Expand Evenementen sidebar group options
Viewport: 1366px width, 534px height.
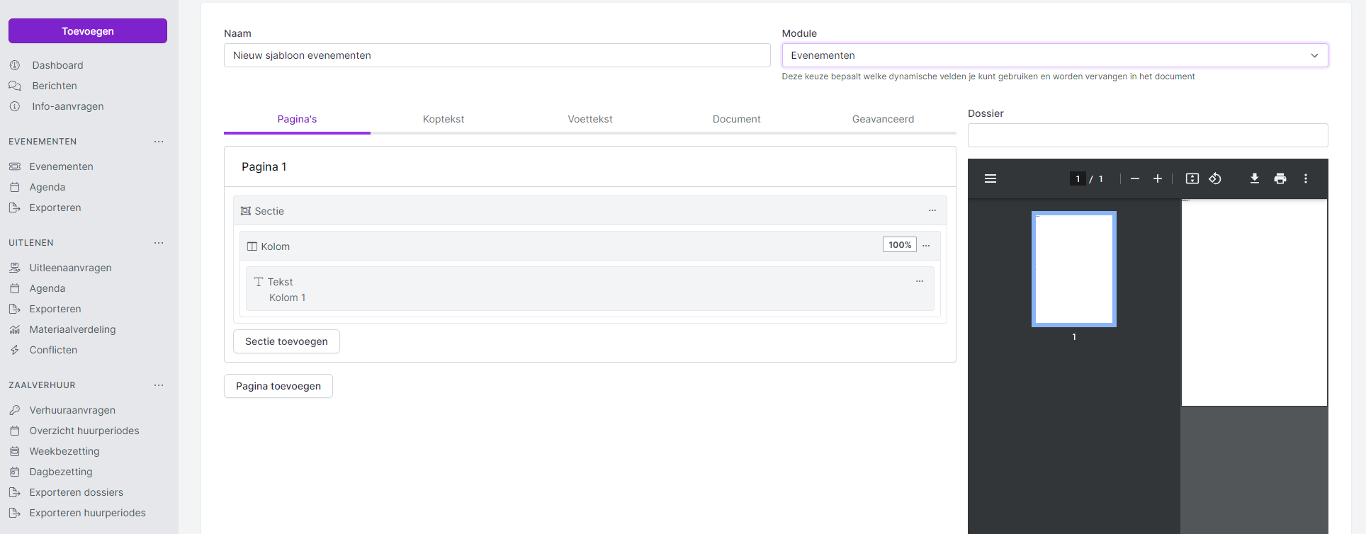coord(159,142)
